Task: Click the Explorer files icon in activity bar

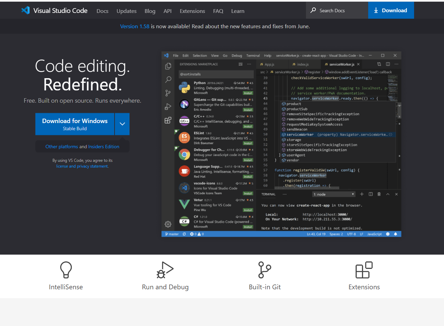Action: [168, 66]
